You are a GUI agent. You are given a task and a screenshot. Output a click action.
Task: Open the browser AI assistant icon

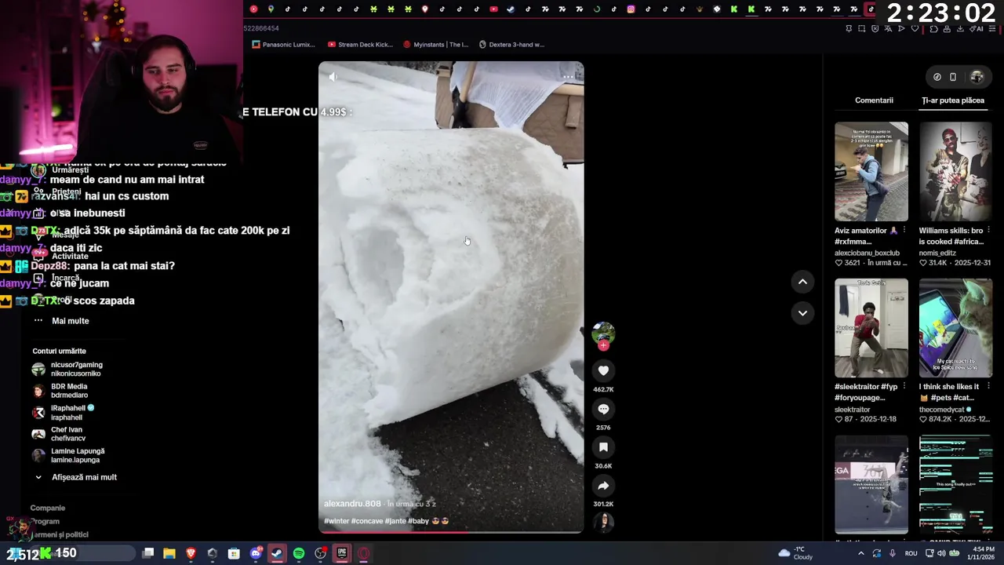coord(977,29)
